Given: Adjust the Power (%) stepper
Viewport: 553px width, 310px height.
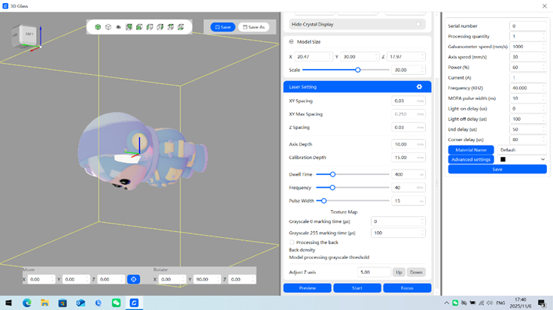Looking at the screenshot, I should (543, 68).
